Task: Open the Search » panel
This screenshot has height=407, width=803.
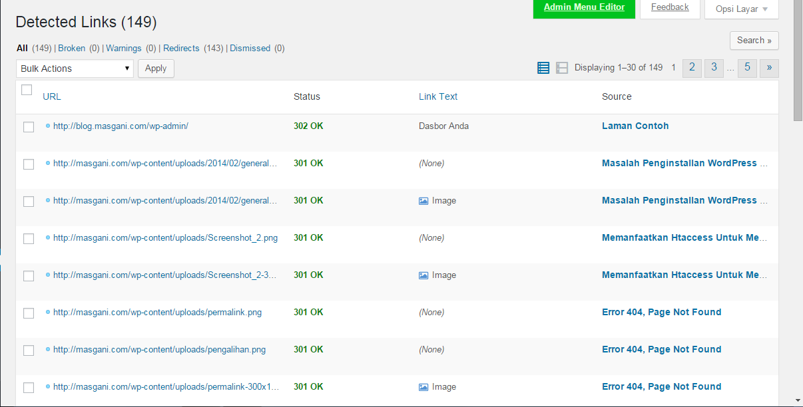Action: [x=754, y=41]
